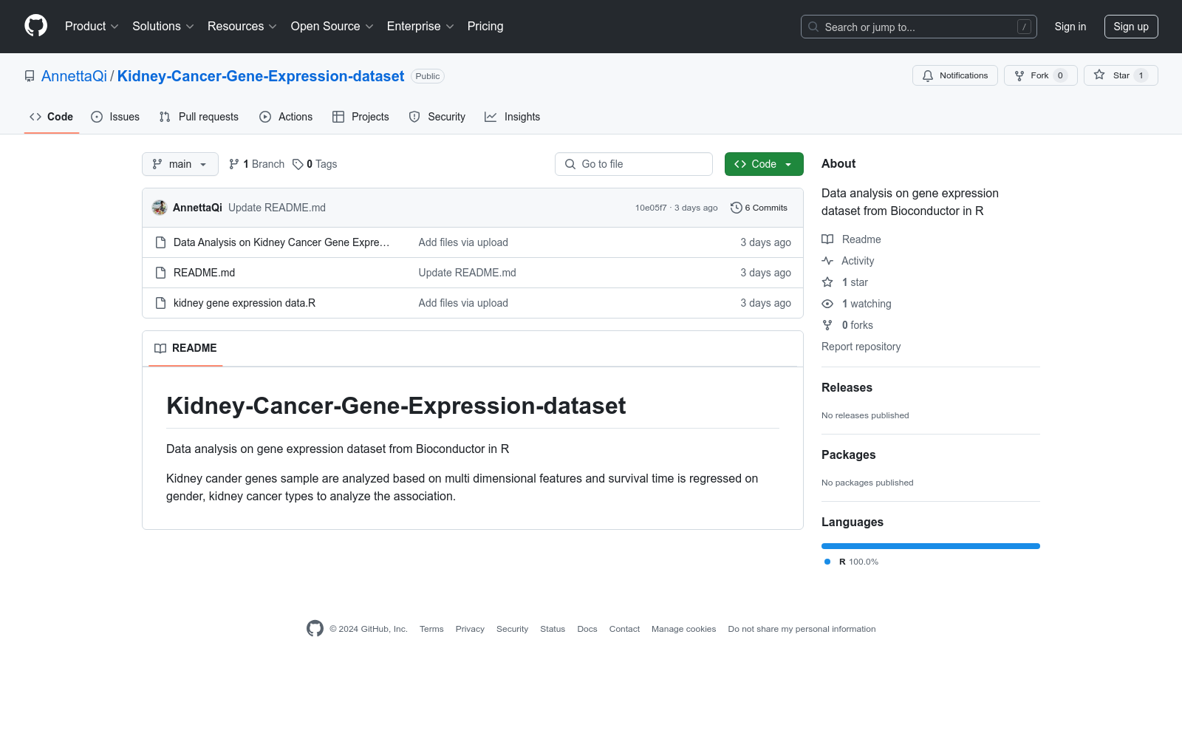Expand the Open Source menu
The image size is (1182, 739).
pos(332,27)
